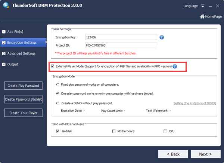Click help icon beside Encryption Key field

click(162, 37)
